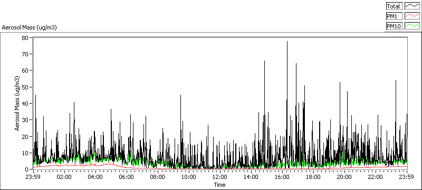Click the vertical Aerosol Mass axis label
422x190 pixels.
(x=17, y=103)
